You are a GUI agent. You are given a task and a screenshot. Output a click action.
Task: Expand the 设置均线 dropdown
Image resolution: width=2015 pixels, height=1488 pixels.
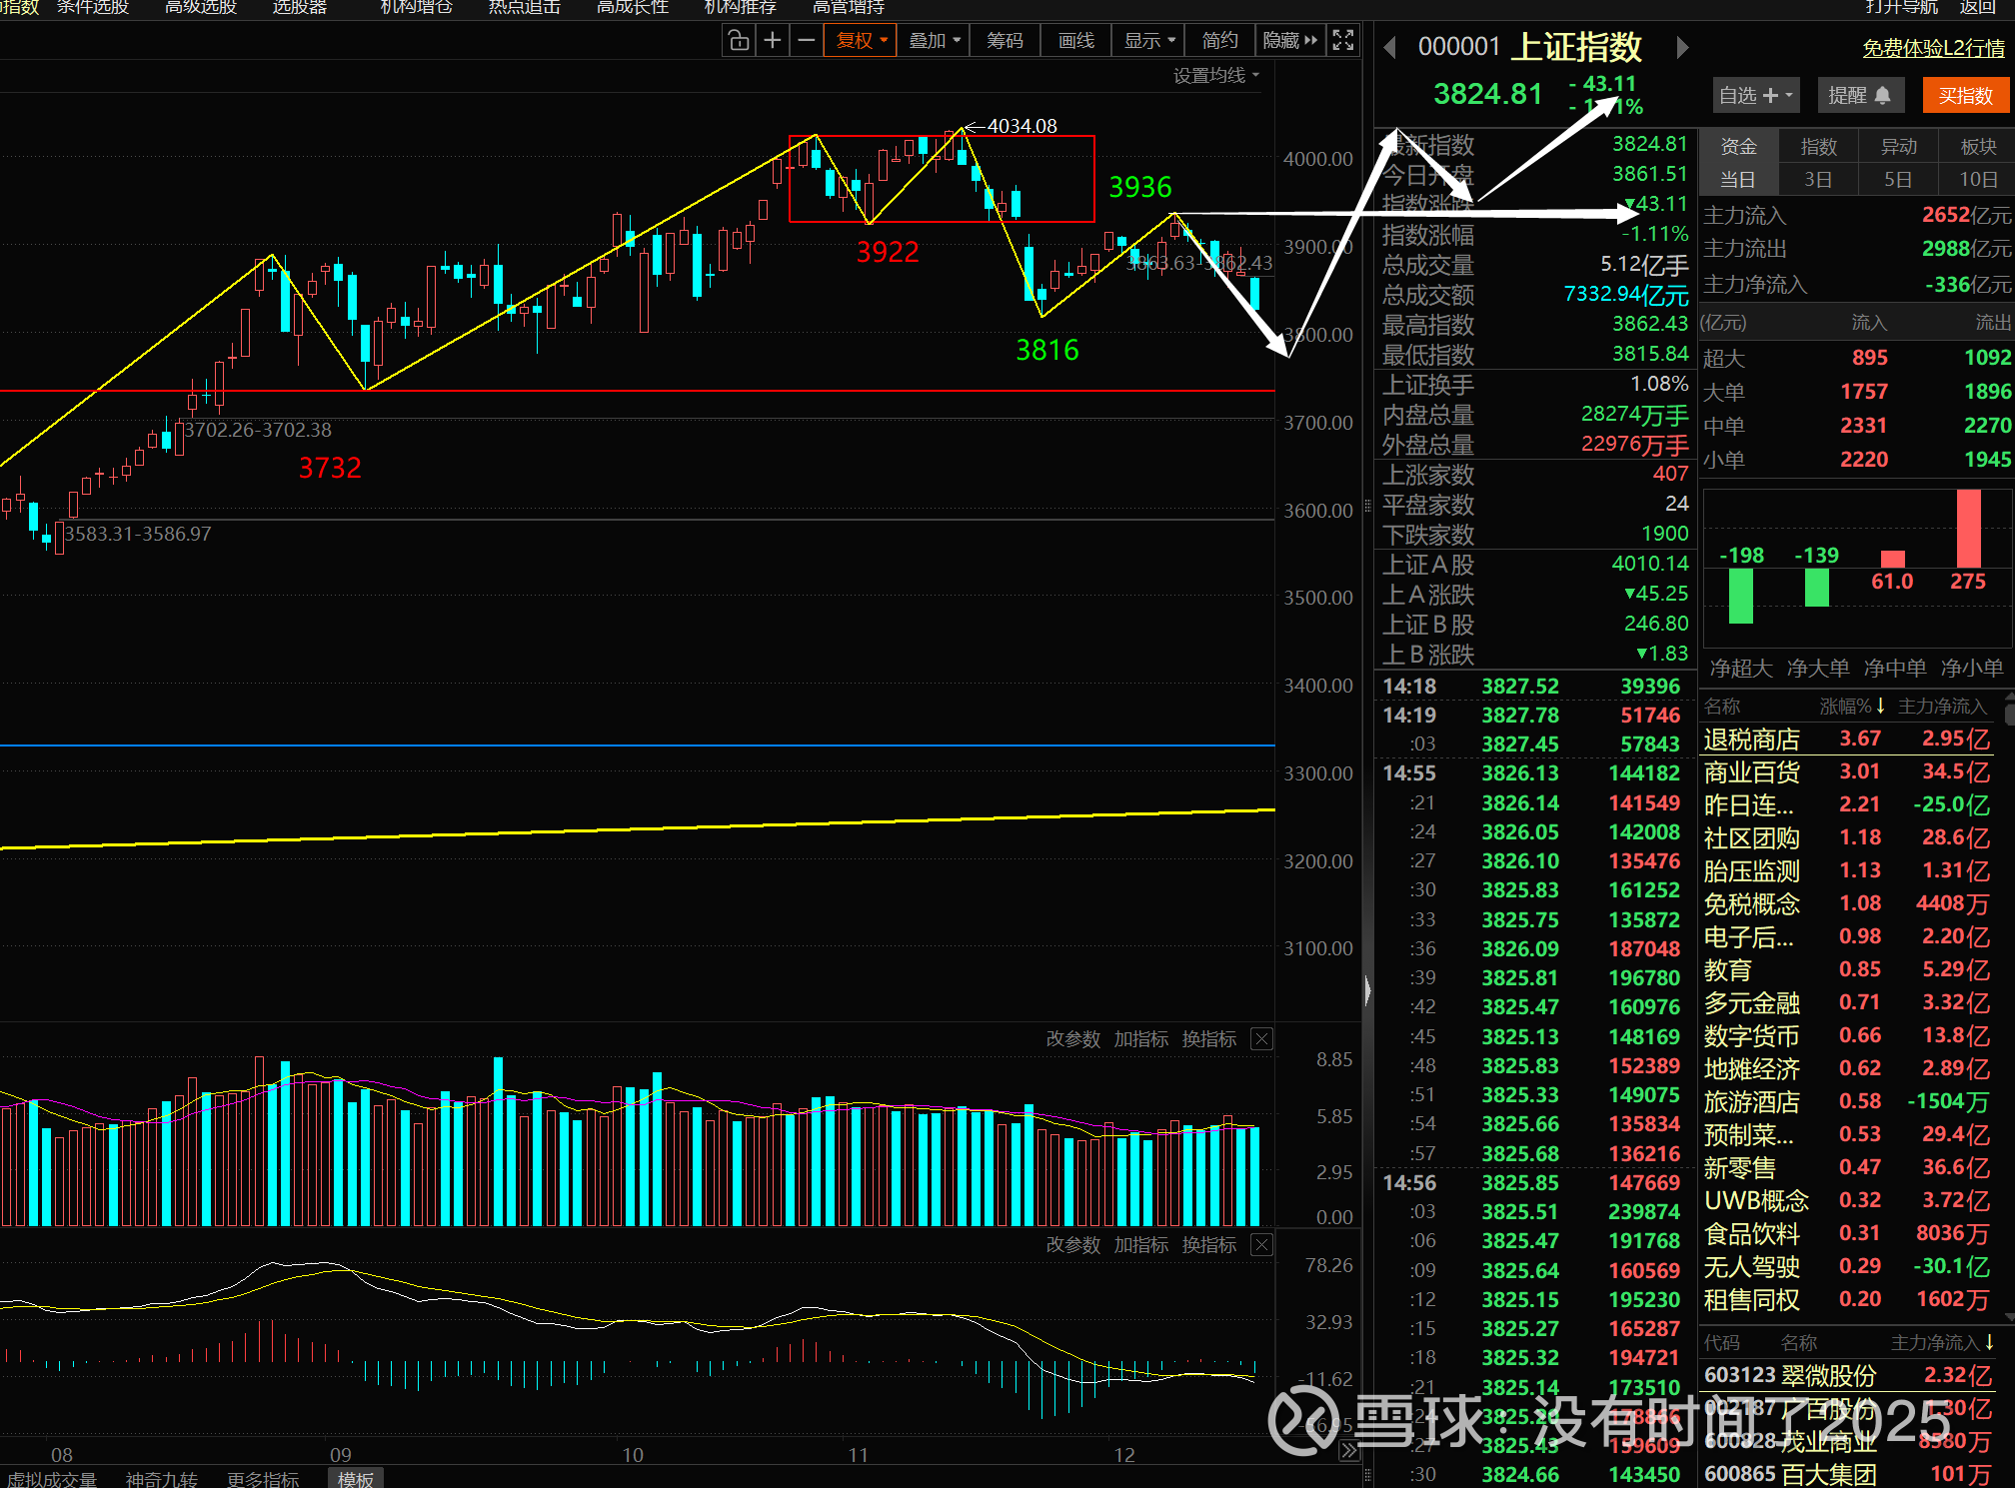click(1216, 76)
